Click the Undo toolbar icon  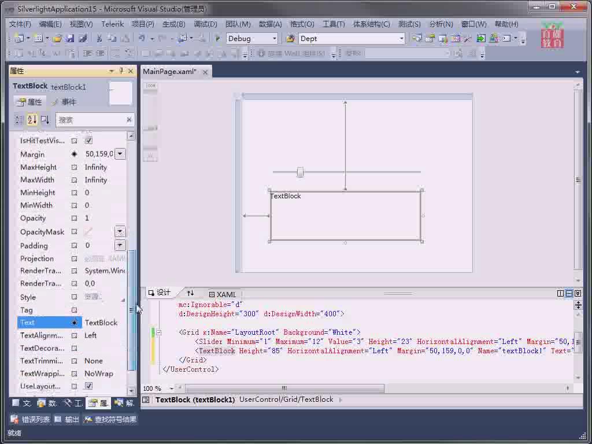click(142, 38)
